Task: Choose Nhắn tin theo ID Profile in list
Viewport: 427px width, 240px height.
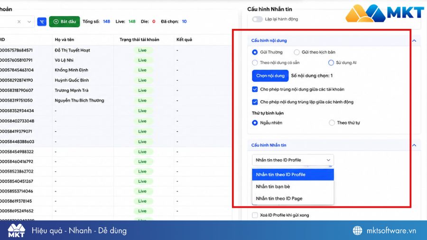Action: pos(293,175)
